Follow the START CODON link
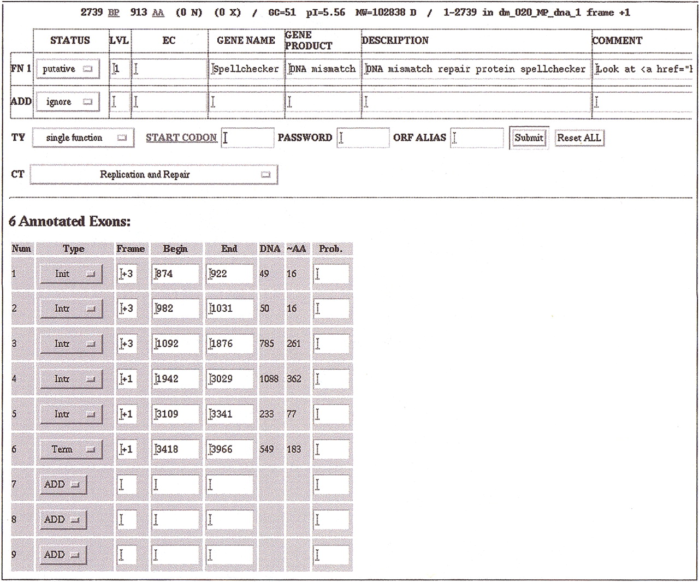This screenshot has width=699, height=582. point(181,138)
